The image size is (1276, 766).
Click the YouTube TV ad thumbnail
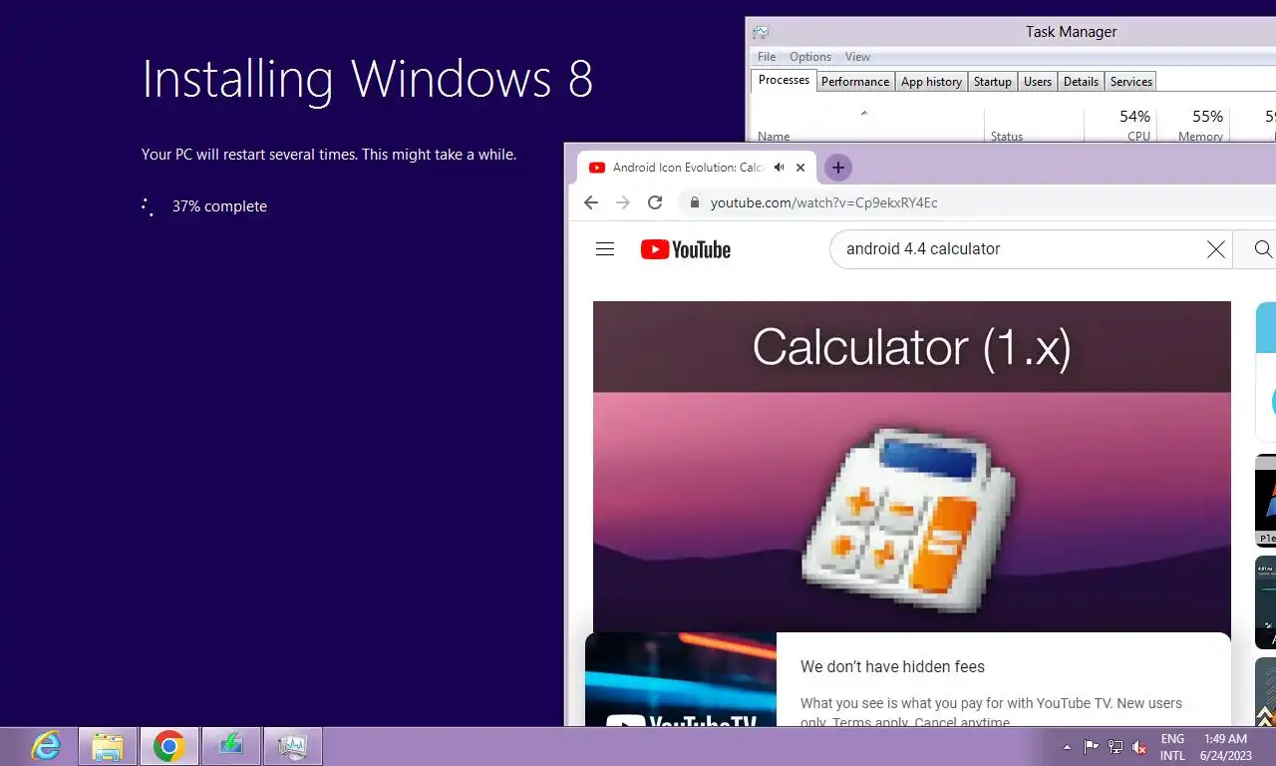(681, 679)
